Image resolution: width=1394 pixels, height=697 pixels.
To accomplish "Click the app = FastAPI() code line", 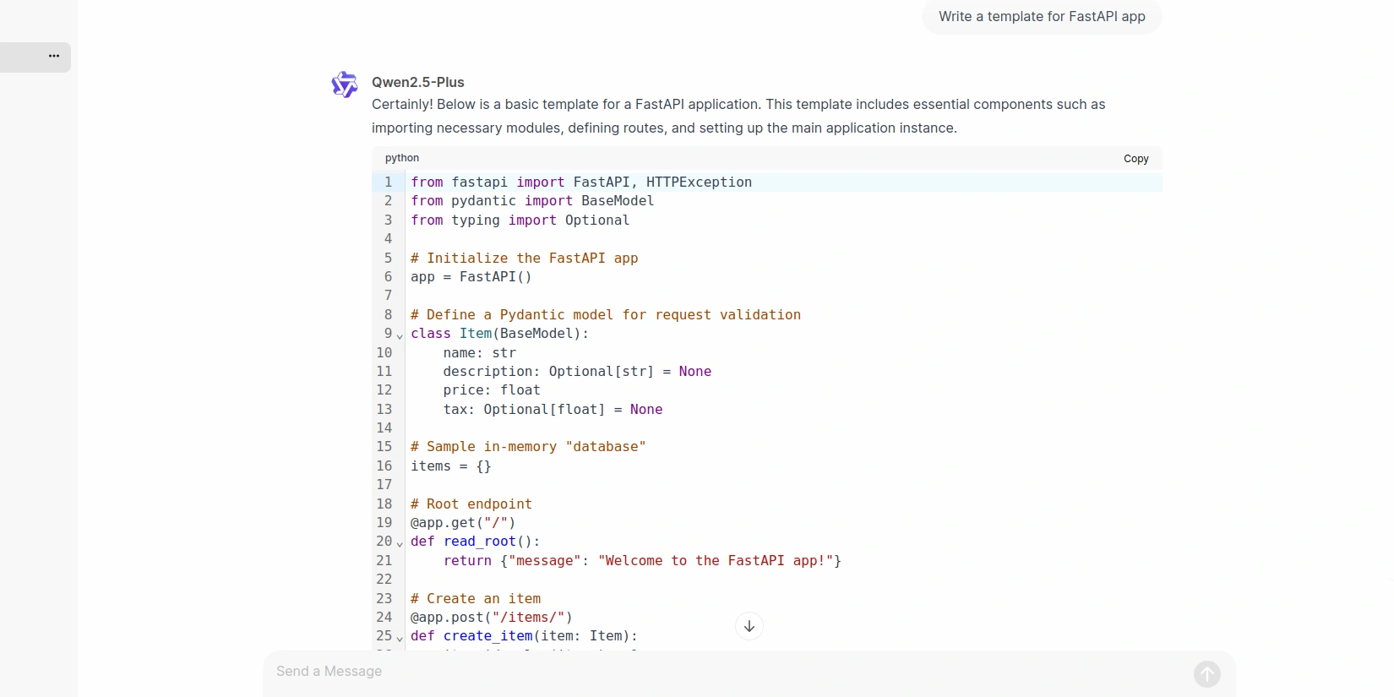I will [x=471, y=277].
